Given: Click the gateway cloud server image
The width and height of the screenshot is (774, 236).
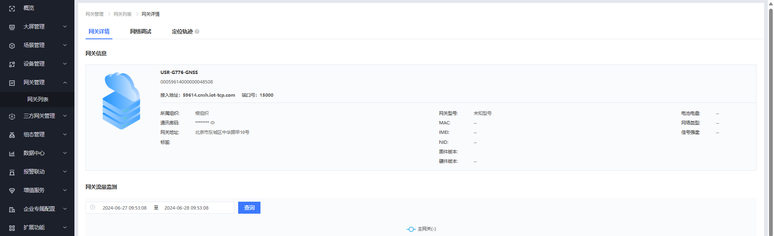Looking at the screenshot, I should [121, 101].
